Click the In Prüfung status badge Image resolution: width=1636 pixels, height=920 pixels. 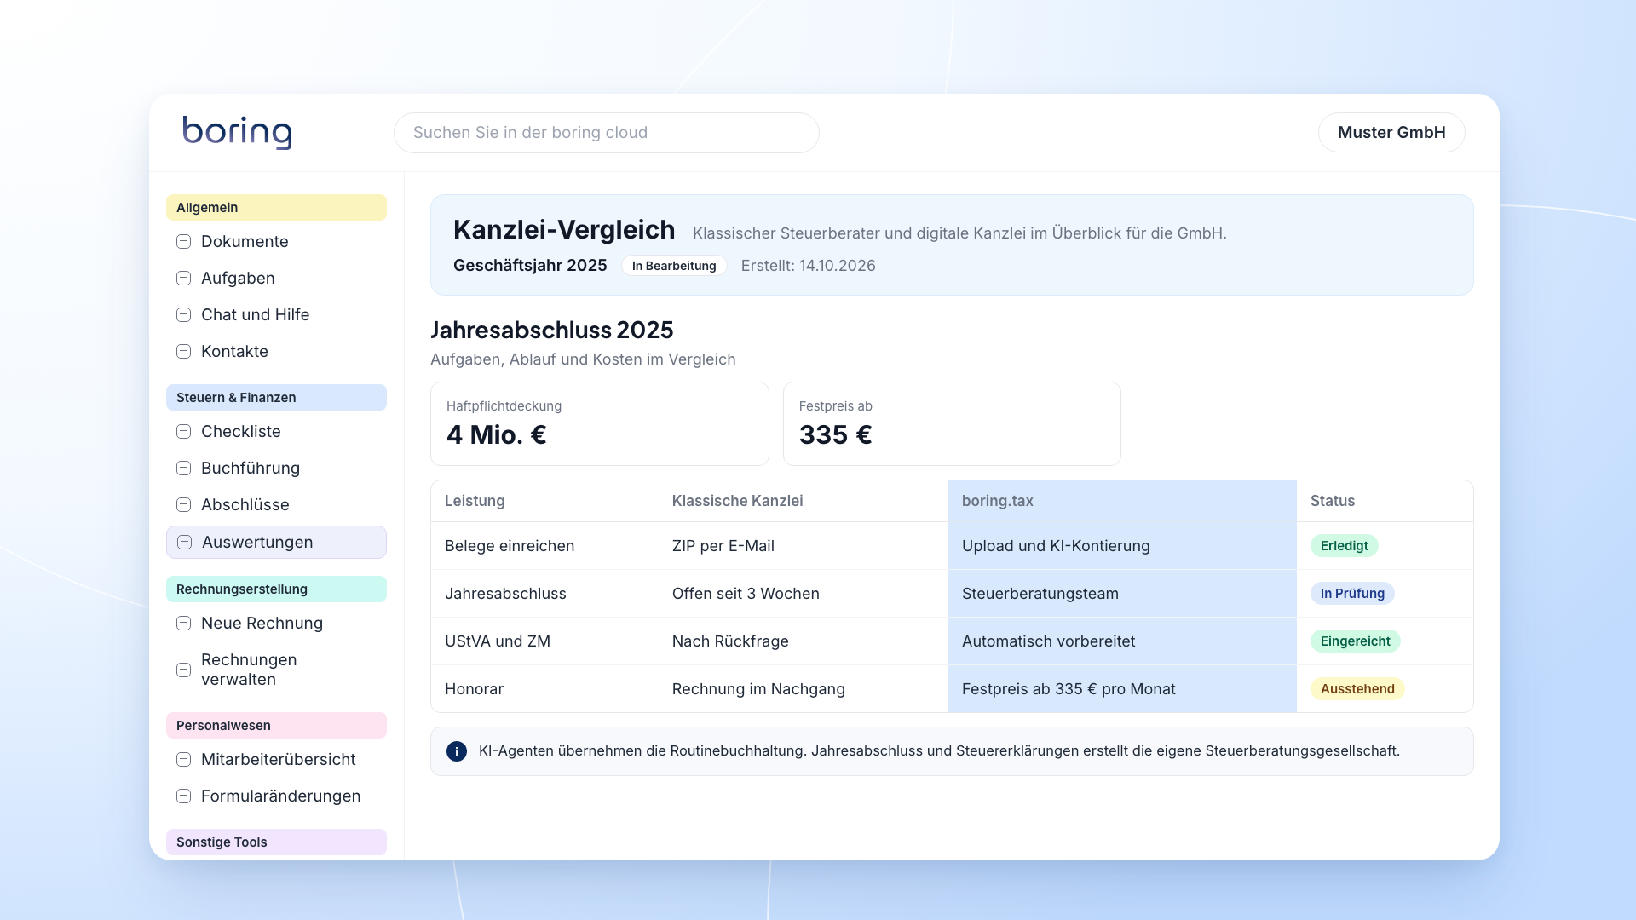[x=1352, y=594]
